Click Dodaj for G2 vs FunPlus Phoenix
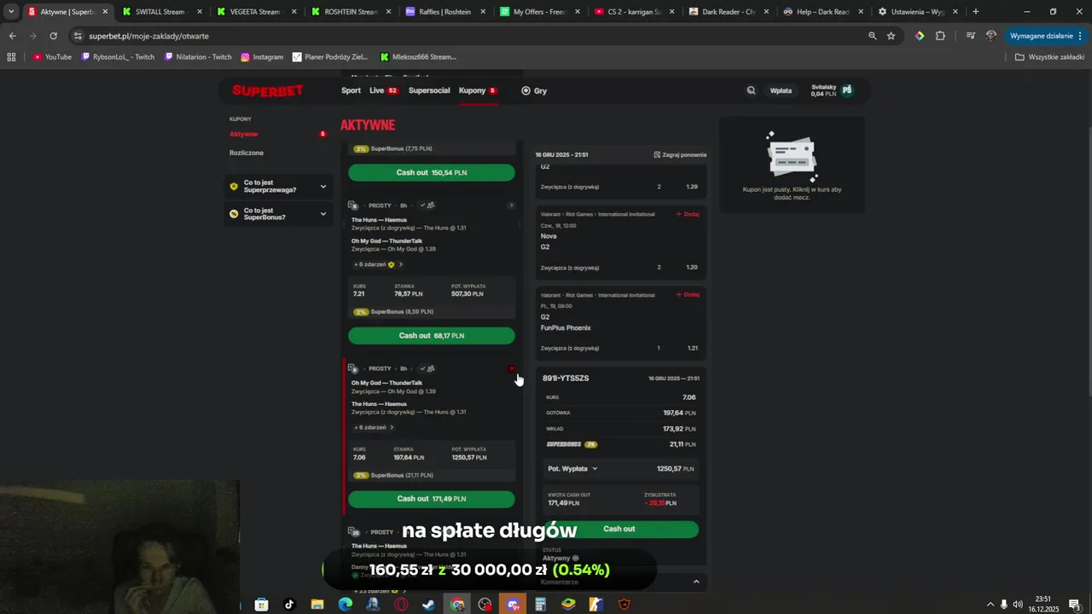Screen dimensions: 1092x614 (688, 294)
